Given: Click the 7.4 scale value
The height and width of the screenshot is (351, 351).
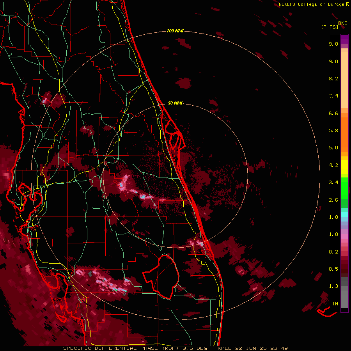Looking at the screenshot, I should tap(333, 96).
